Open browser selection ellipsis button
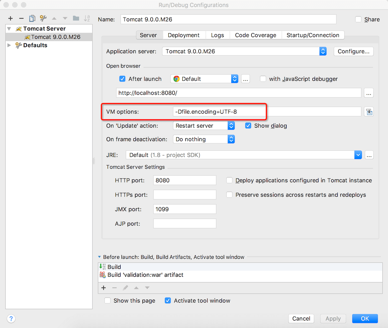 (245, 79)
